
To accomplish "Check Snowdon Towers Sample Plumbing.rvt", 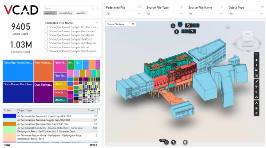I will 46,43.
